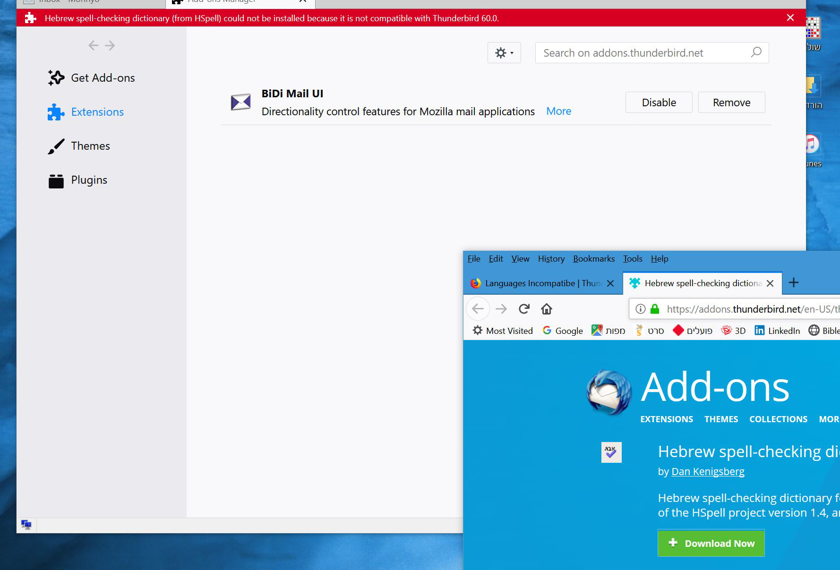Go to Firefox home page
The height and width of the screenshot is (570, 840).
(547, 309)
